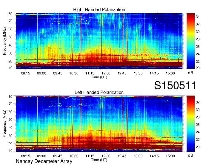
Task: Click the 12:45 time tick on Right Handed plot
Action: [122, 73]
